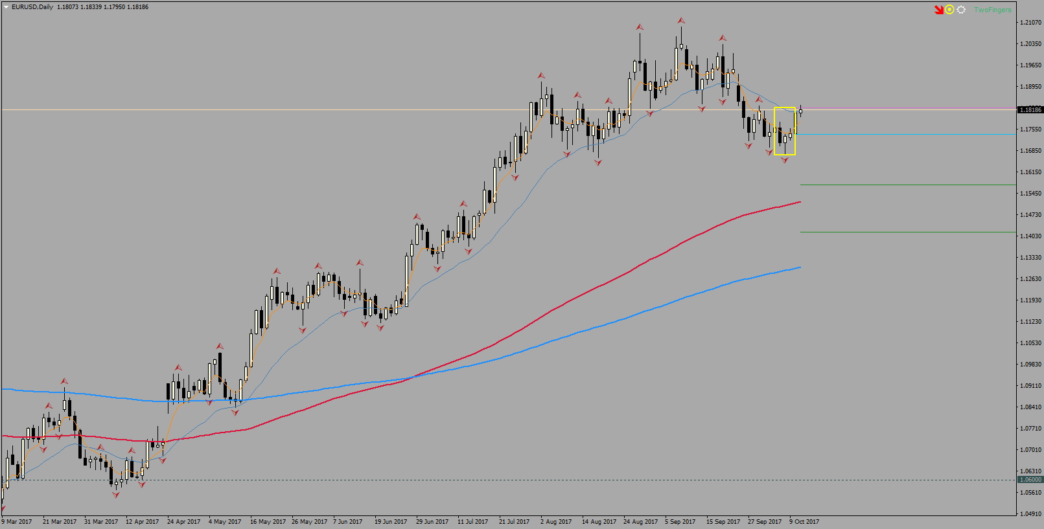This screenshot has width=1044, height=529.
Task: Click the 1.20350 price scale label
Action: click(1031, 44)
